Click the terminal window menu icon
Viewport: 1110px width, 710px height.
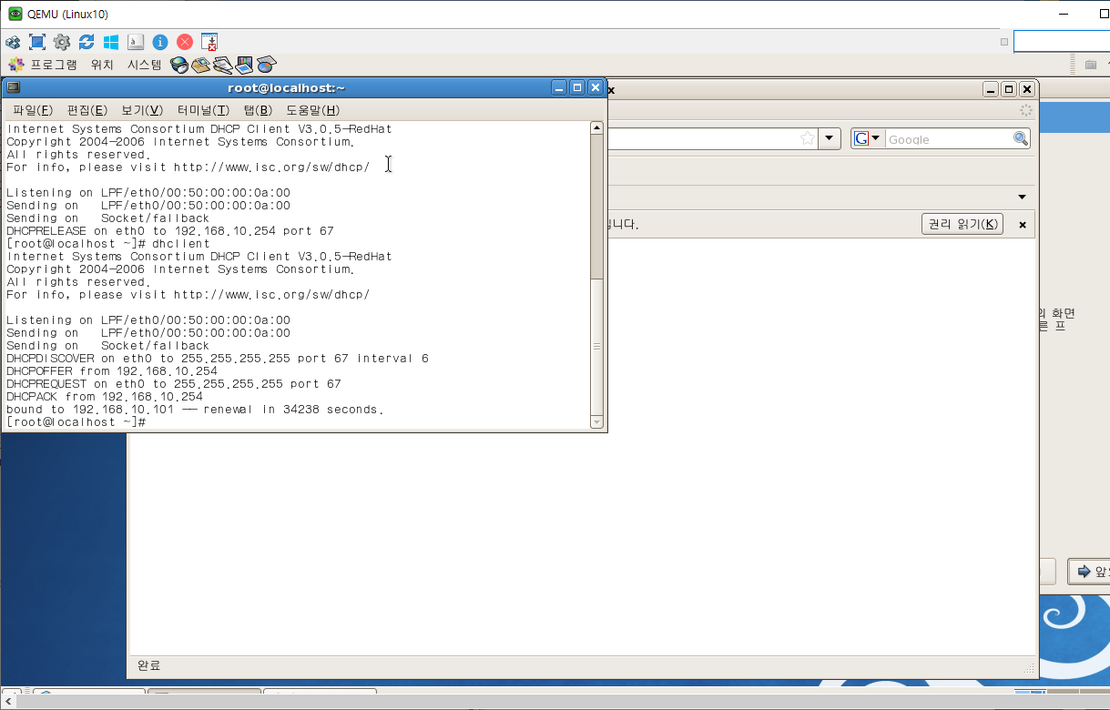coord(13,87)
